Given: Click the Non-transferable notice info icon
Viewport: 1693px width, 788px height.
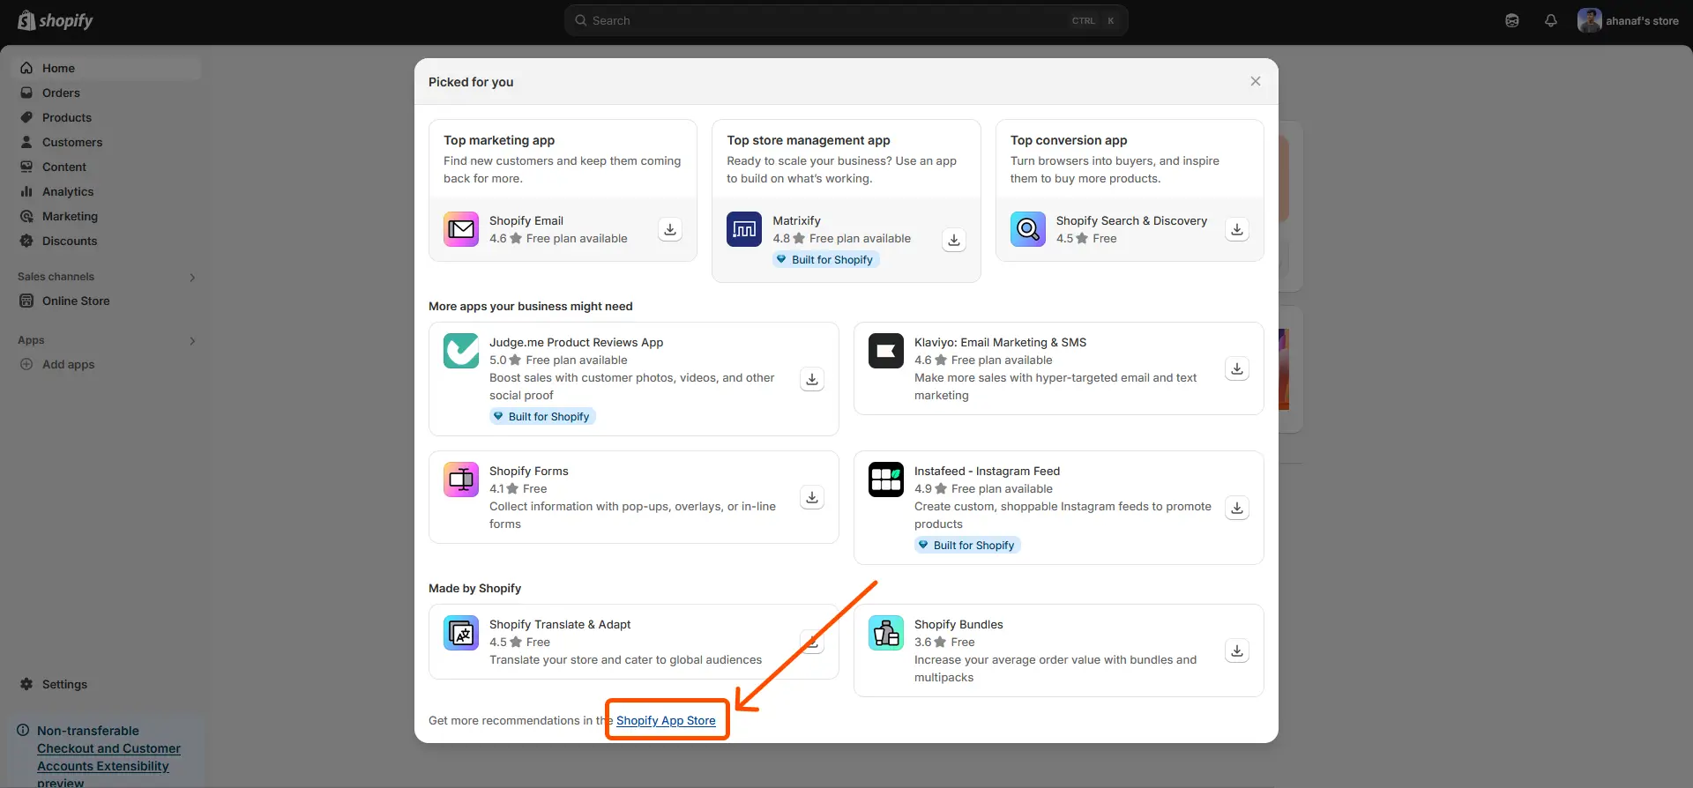Looking at the screenshot, I should pyautogui.click(x=23, y=730).
